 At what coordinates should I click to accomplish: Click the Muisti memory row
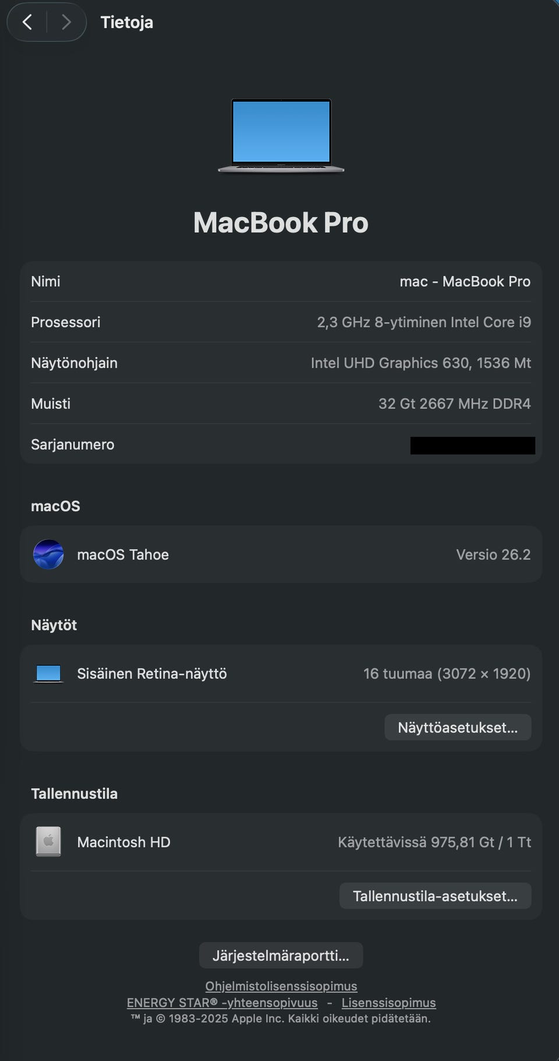tap(281, 404)
